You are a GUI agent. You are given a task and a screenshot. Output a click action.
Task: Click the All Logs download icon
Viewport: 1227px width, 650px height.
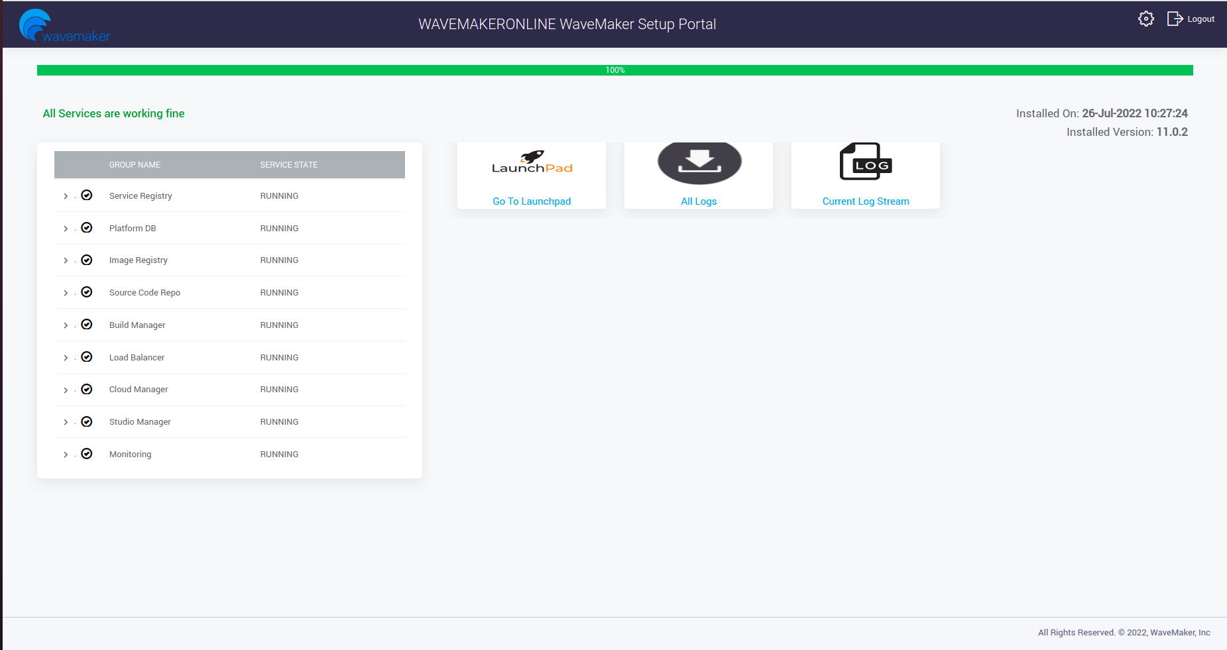tap(699, 162)
